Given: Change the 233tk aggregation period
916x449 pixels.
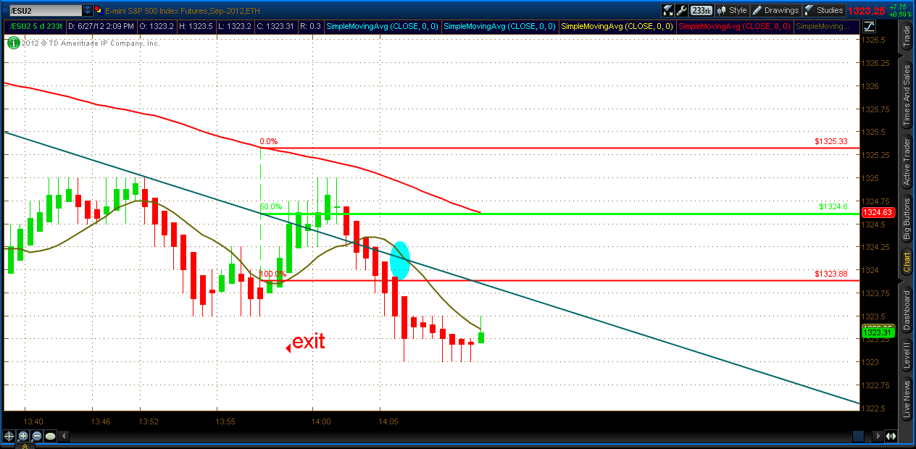Looking at the screenshot, I should tap(701, 10).
